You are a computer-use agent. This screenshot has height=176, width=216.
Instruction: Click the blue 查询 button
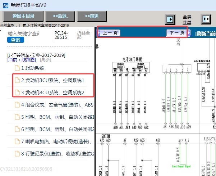click(15, 40)
